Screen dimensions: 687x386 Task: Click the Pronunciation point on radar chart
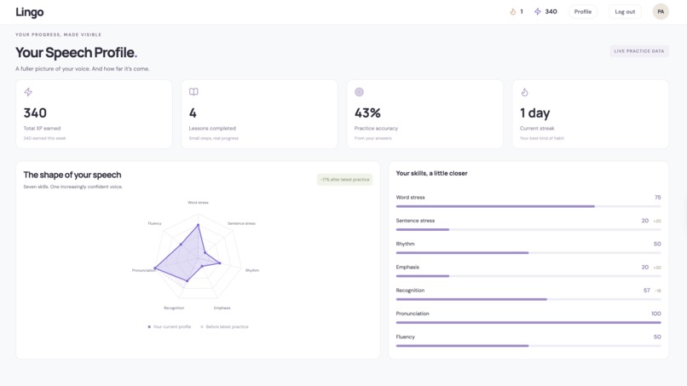point(155,268)
